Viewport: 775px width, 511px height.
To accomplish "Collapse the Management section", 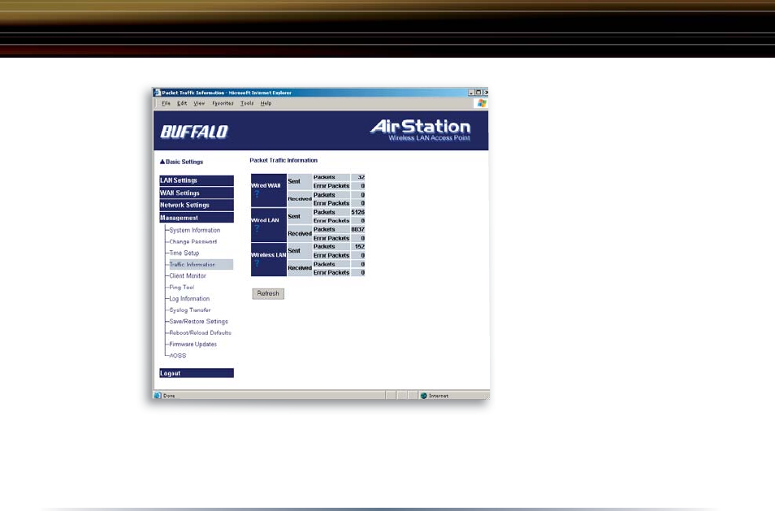I will coord(197,218).
